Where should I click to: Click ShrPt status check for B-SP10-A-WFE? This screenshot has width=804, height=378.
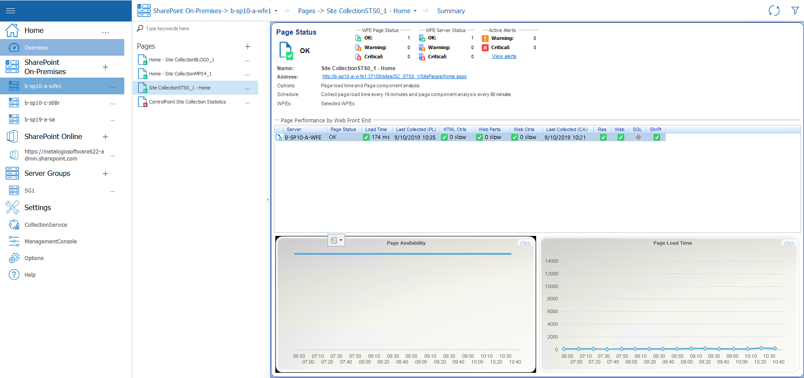(656, 137)
